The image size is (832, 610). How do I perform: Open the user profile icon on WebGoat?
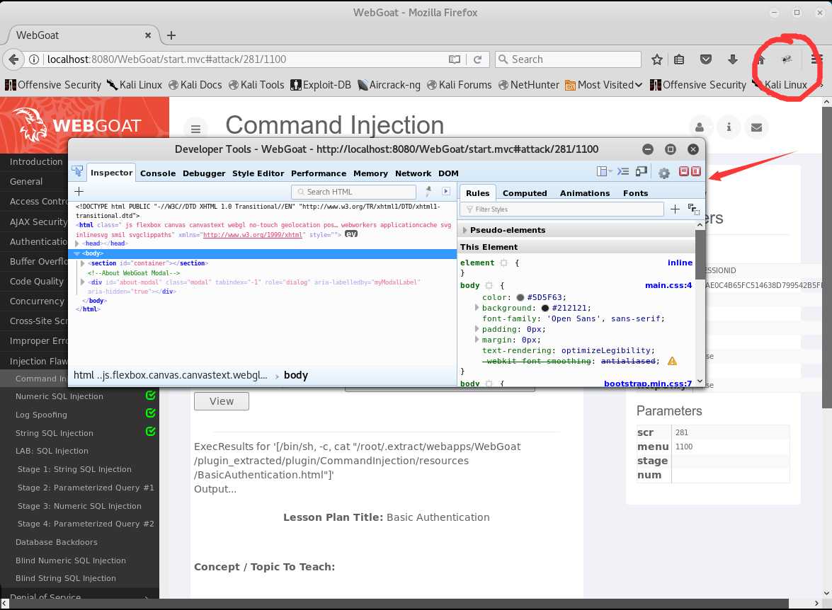tap(700, 127)
